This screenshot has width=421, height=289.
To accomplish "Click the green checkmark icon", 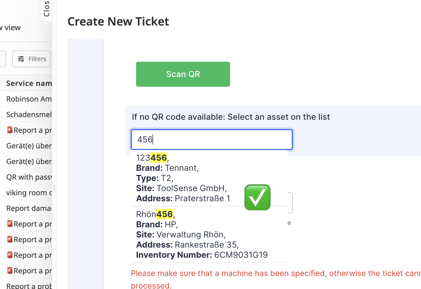I will click(257, 197).
